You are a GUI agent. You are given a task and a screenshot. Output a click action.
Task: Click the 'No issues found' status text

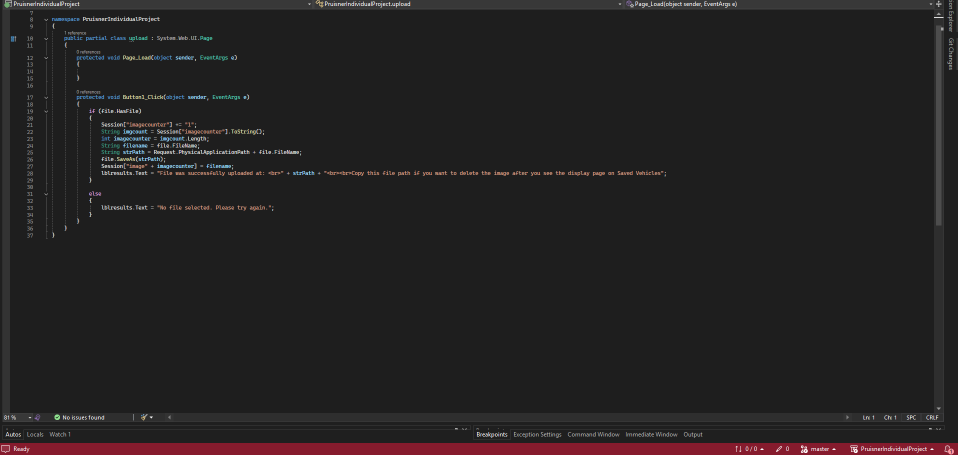coord(83,417)
